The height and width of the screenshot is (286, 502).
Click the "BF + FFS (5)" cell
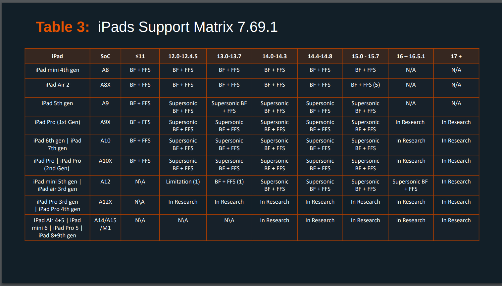coord(365,85)
